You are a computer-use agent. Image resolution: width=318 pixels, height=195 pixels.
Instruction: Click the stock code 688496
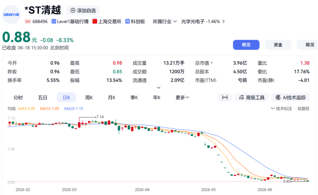click(40, 21)
